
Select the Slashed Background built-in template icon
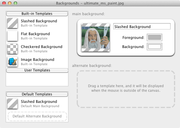(12, 23)
